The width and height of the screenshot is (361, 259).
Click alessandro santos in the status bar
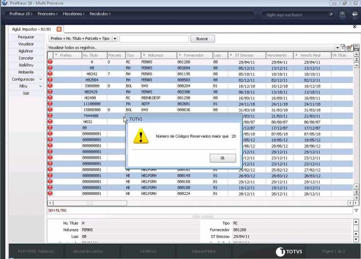coord(88,251)
